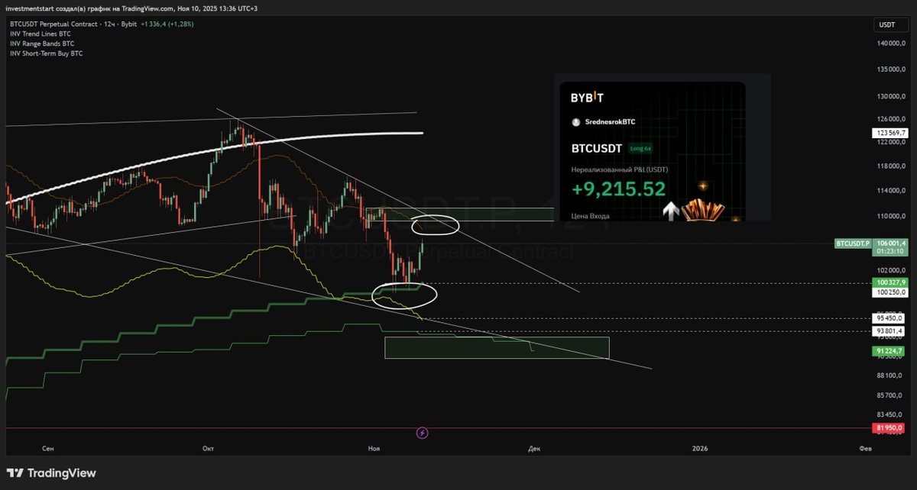917x490 pixels.
Task: Click the 118 000,0 axis value
Action: (x=892, y=166)
